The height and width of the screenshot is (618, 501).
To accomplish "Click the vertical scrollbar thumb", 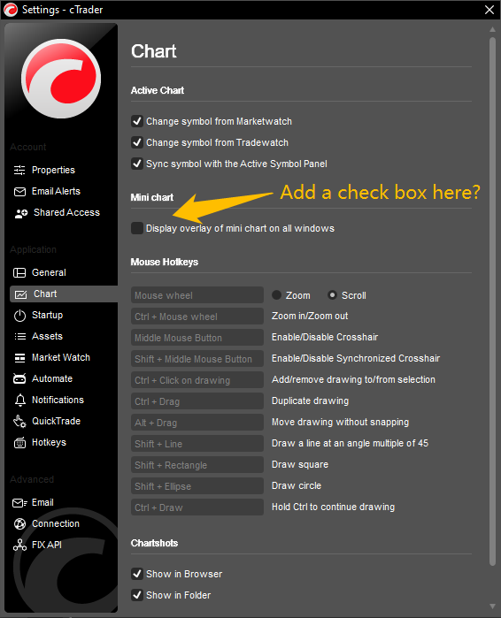I will point(492,301).
